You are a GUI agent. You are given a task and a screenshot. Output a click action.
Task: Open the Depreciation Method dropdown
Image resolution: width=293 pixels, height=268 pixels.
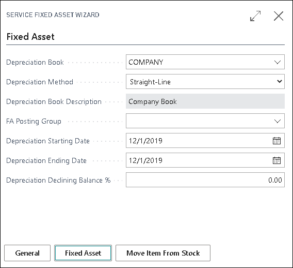pyautogui.click(x=205, y=82)
